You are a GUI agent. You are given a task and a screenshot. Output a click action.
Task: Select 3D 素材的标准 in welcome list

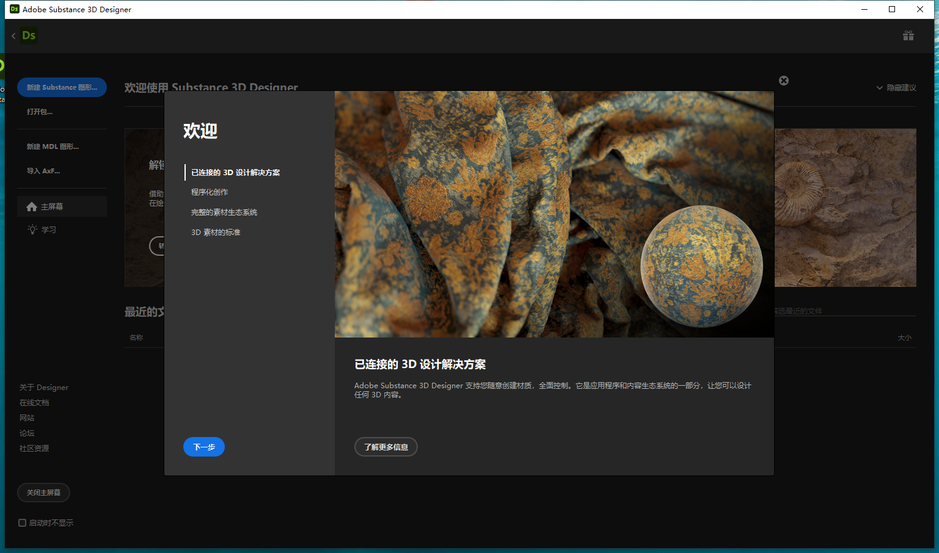coord(216,233)
